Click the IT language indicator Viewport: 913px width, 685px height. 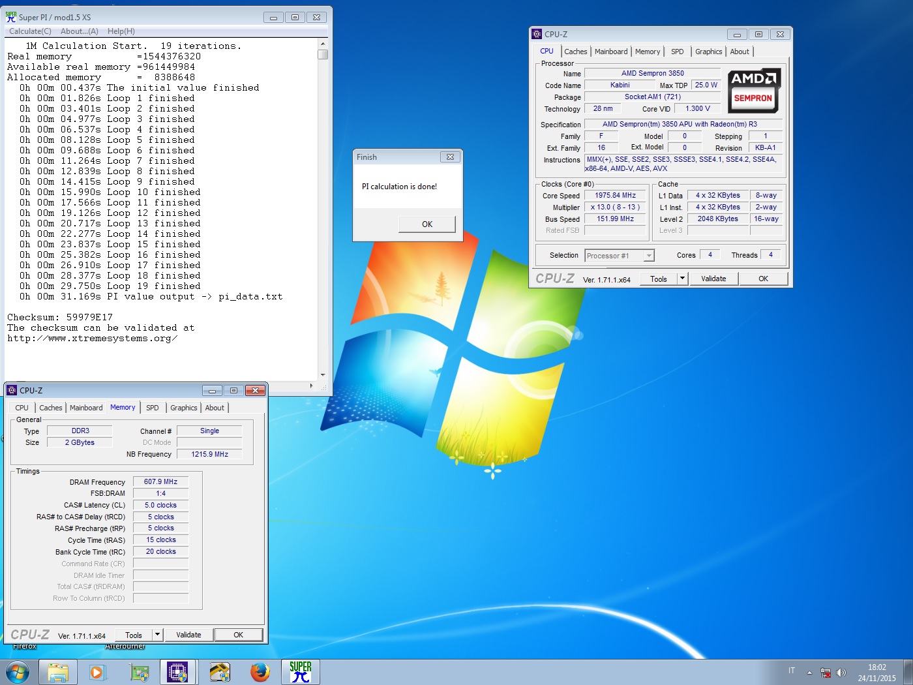coord(792,671)
